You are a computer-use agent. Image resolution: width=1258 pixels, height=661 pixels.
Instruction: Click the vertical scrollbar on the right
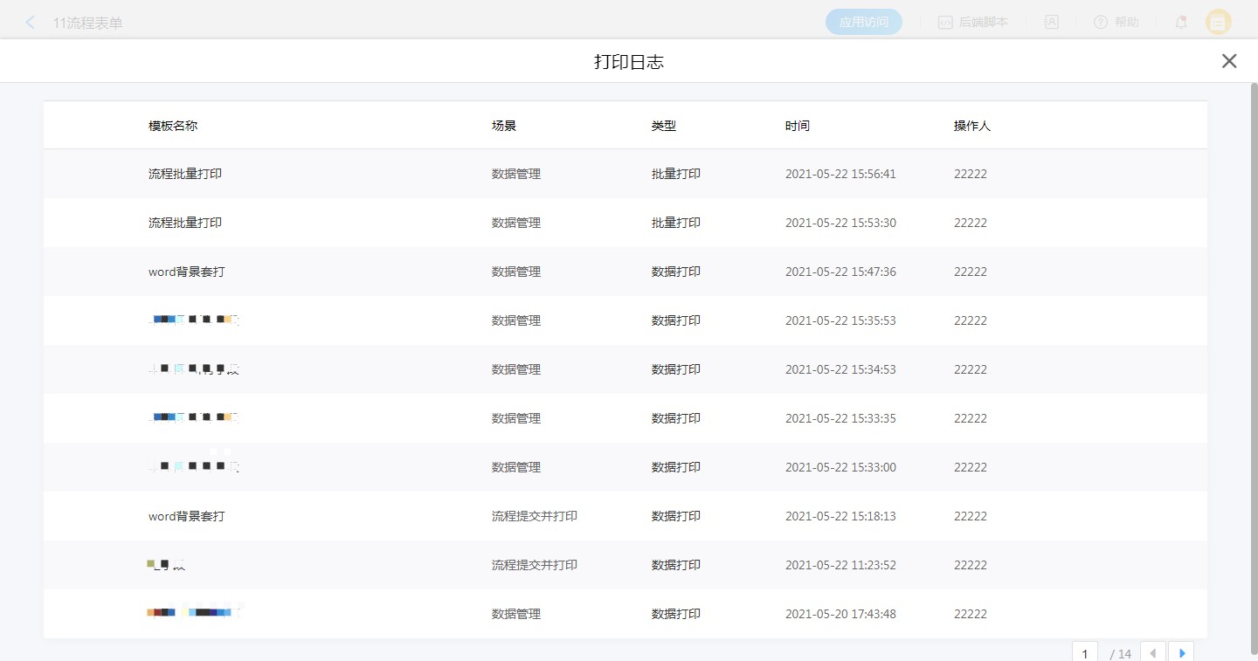pyautogui.click(x=1254, y=349)
